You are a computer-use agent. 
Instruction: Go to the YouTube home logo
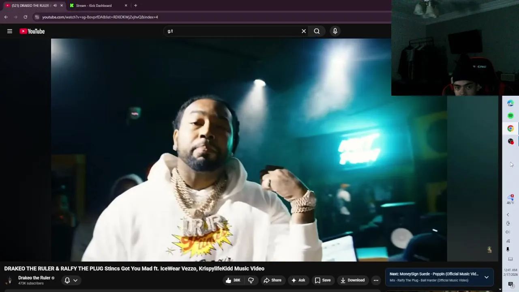(x=32, y=31)
